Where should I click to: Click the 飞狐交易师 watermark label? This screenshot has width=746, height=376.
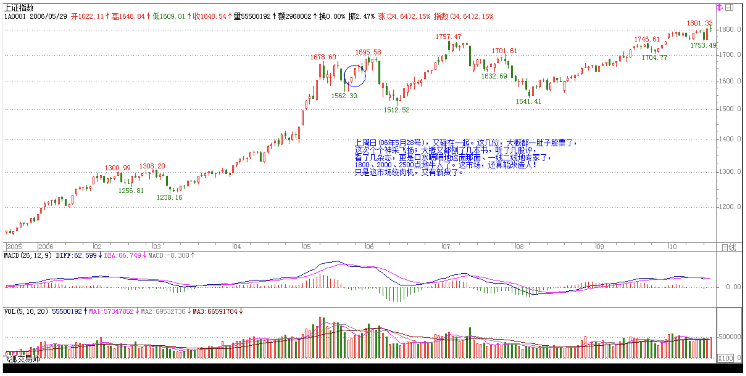pos(22,359)
